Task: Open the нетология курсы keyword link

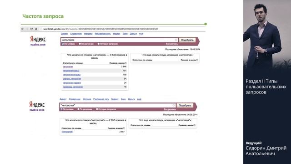Action: coord(71,71)
